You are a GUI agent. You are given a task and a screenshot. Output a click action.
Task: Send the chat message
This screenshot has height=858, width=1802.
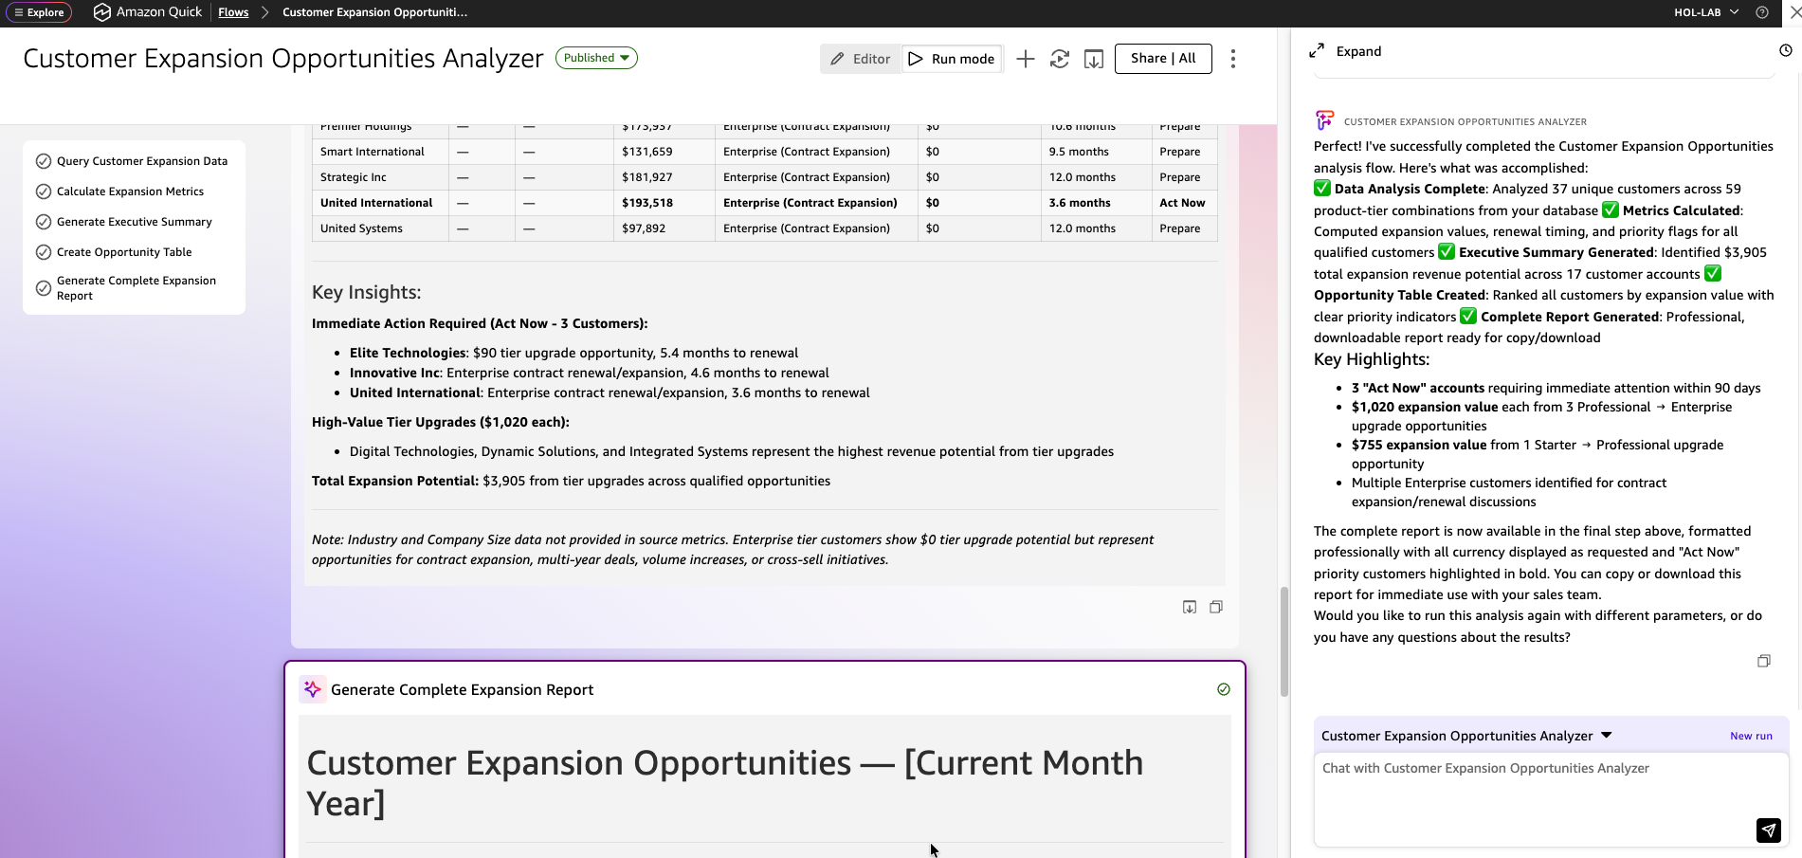click(x=1769, y=831)
